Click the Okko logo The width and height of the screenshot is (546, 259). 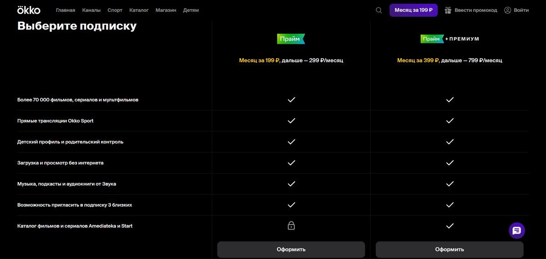click(x=29, y=10)
